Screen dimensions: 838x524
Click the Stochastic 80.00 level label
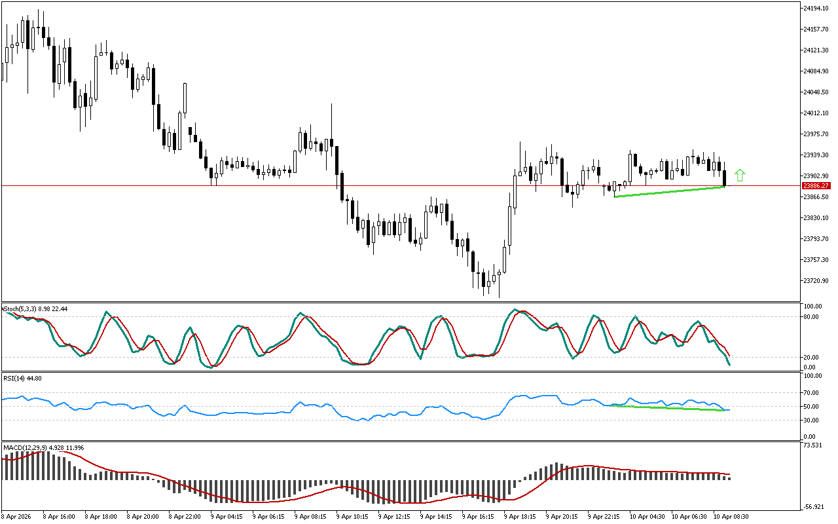812,317
